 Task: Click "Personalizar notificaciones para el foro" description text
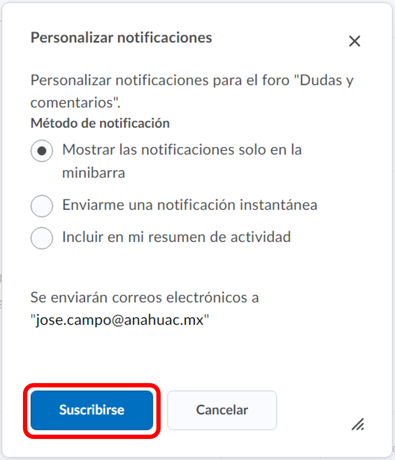pos(160,80)
